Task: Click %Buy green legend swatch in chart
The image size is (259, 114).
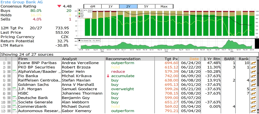Action: click(x=79, y=14)
